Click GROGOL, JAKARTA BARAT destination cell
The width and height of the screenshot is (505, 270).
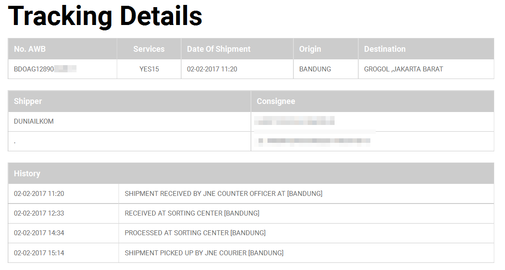[403, 69]
